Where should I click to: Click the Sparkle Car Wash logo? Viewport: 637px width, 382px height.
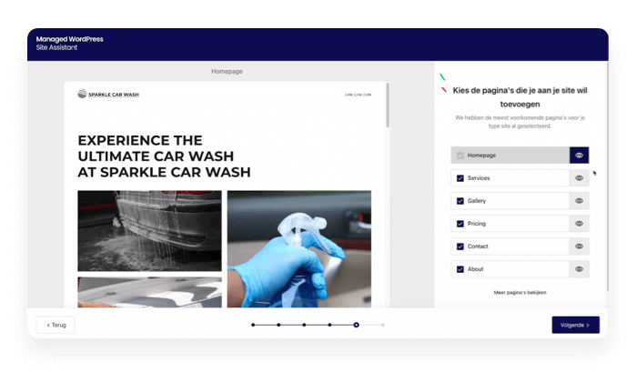pos(108,94)
